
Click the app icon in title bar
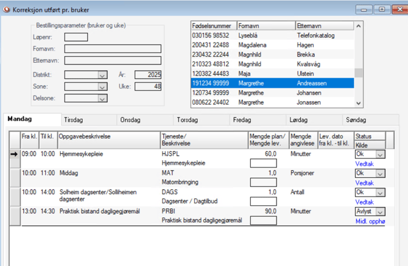click(x=7, y=10)
